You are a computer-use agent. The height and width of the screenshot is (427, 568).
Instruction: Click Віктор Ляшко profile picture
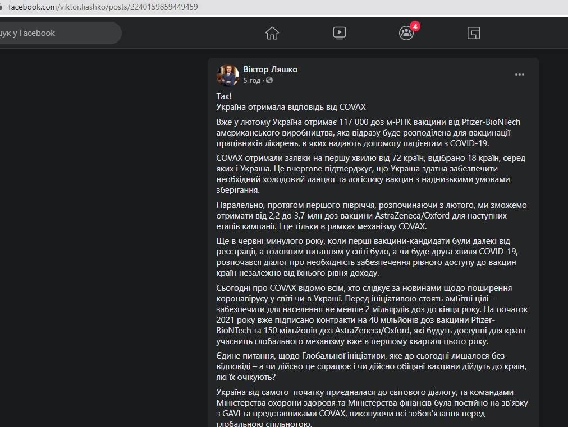[x=228, y=75]
